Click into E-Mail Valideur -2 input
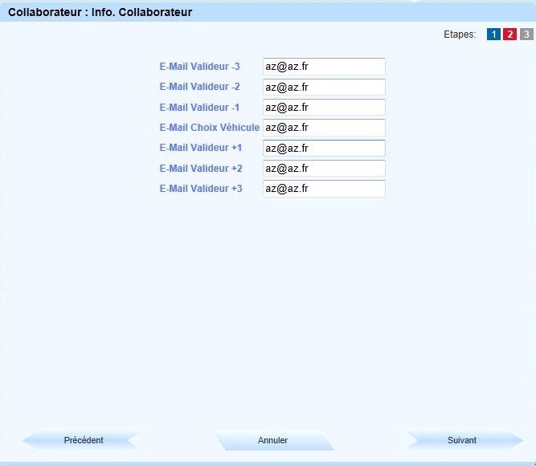This screenshot has height=465, width=536. click(x=324, y=87)
